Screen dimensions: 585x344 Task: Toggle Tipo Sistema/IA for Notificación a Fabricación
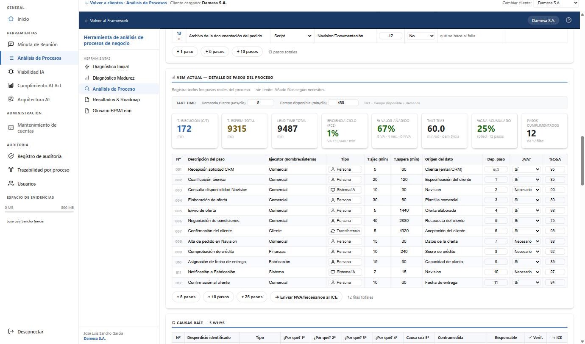coord(345,272)
